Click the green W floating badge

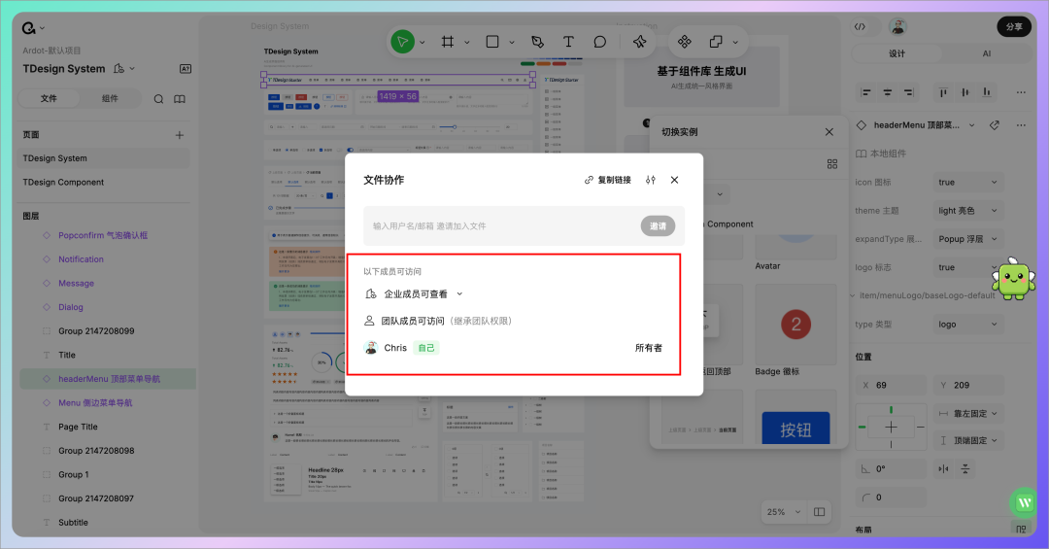[x=1025, y=502]
